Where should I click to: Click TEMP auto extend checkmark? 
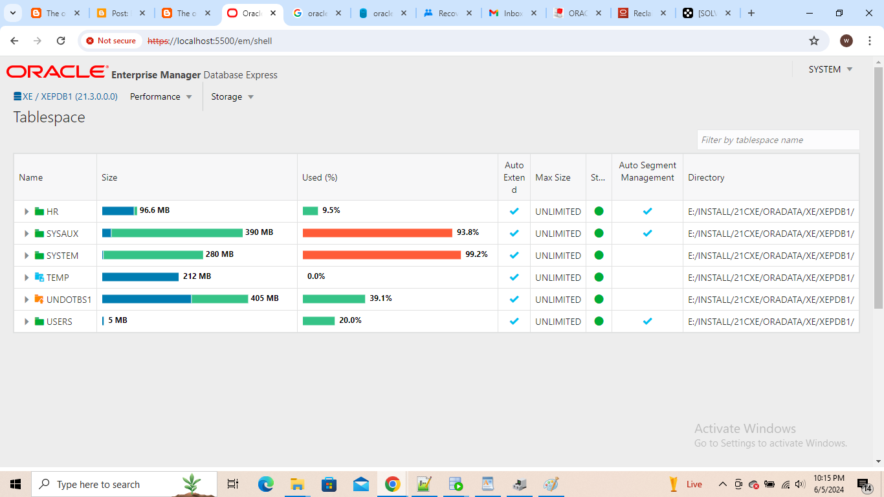[514, 277]
